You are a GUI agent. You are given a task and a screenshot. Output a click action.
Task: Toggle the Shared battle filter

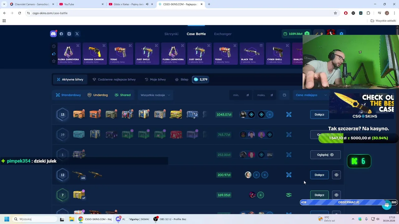coord(123,95)
